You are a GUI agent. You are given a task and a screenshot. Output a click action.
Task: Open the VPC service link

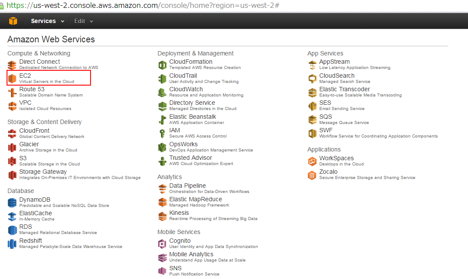pyautogui.click(x=25, y=103)
